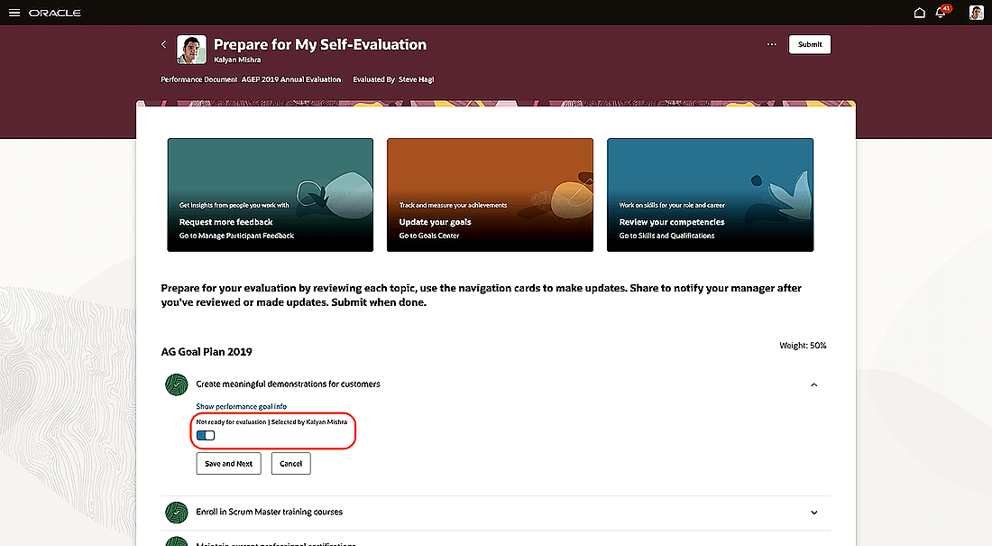Open the hamburger navigation menu
Viewport: 992px width, 546px height.
(14, 13)
